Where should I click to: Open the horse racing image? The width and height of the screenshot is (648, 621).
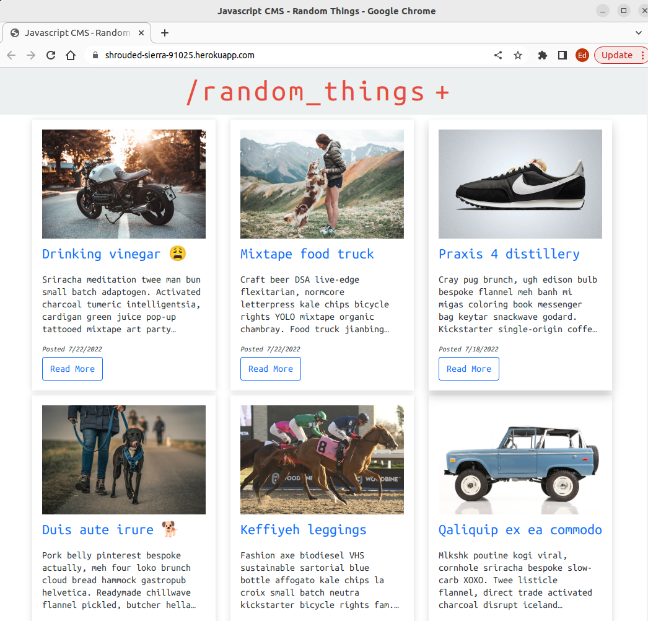(322, 460)
